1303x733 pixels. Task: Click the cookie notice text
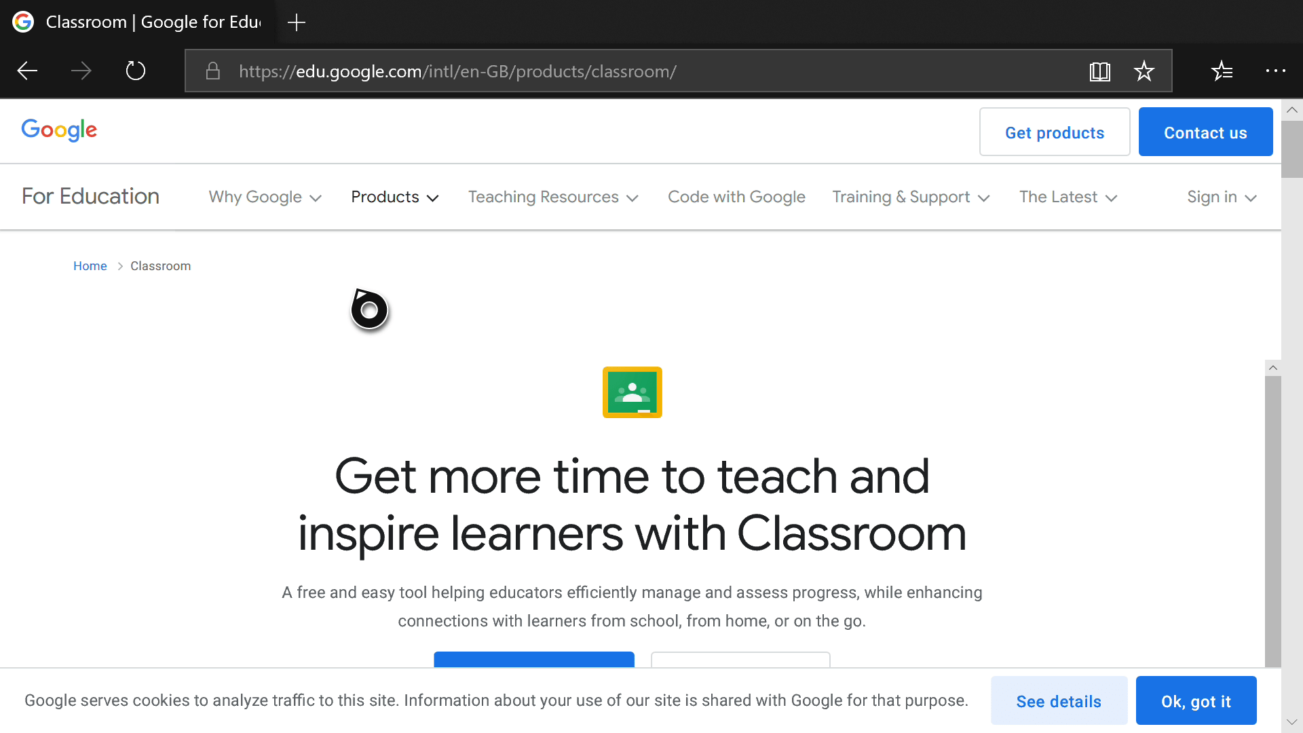tap(496, 700)
